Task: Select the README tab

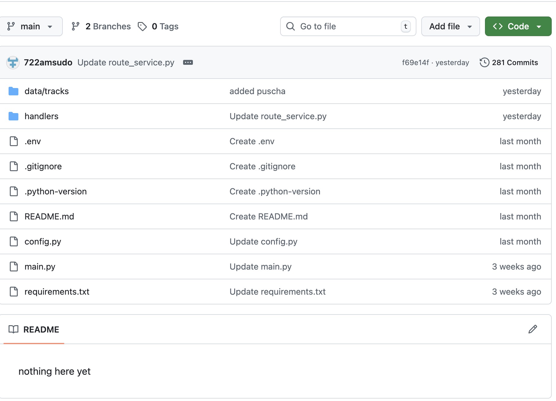Action: click(x=34, y=329)
